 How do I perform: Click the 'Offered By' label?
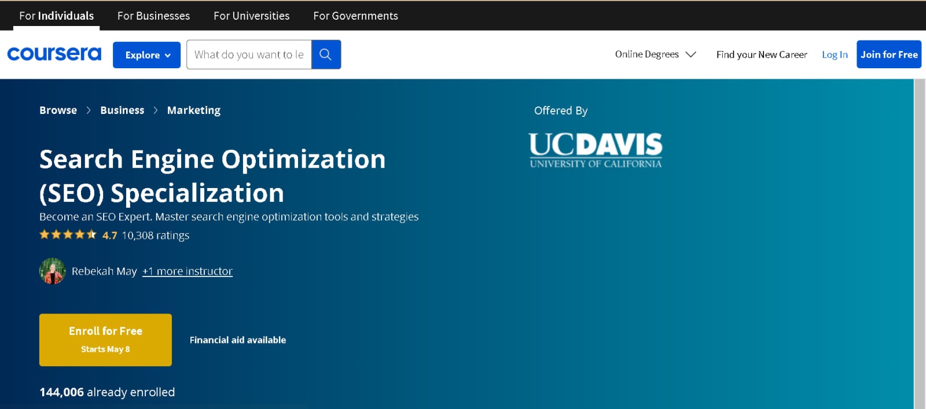pyautogui.click(x=561, y=110)
